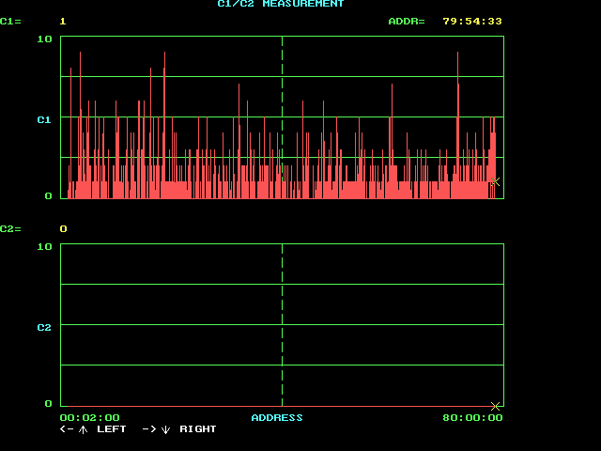Click the right arrow before RIGHT label
Screen dimensions: 601x451
click(149, 429)
